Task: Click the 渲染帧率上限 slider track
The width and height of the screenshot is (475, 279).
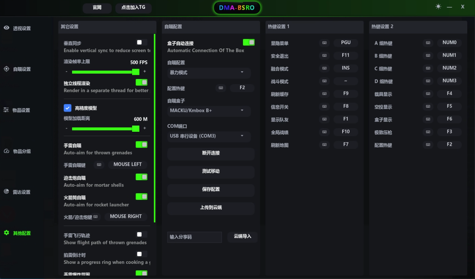Action: pyautogui.click(x=105, y=72)
